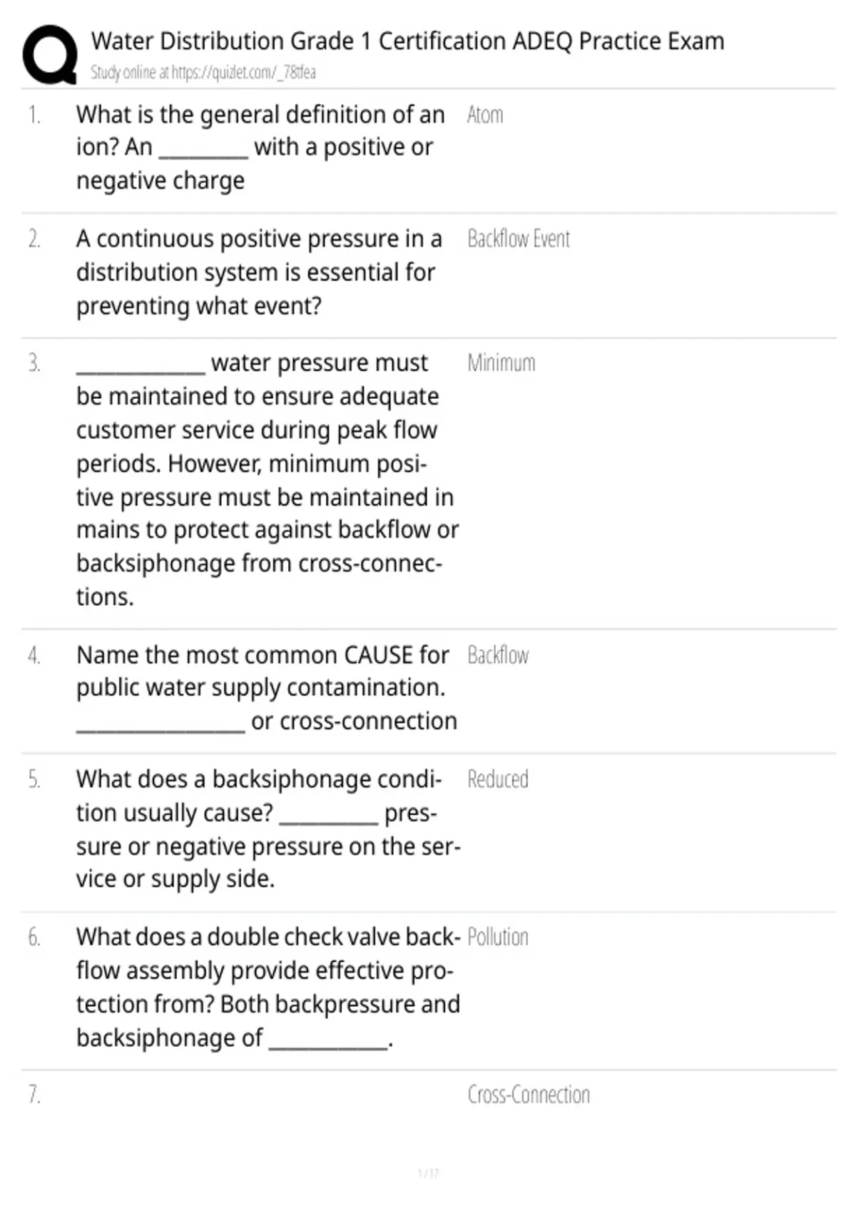856x1213 pixels.
Task: Click the continuous positive pressure question
Action: point(259,272)
